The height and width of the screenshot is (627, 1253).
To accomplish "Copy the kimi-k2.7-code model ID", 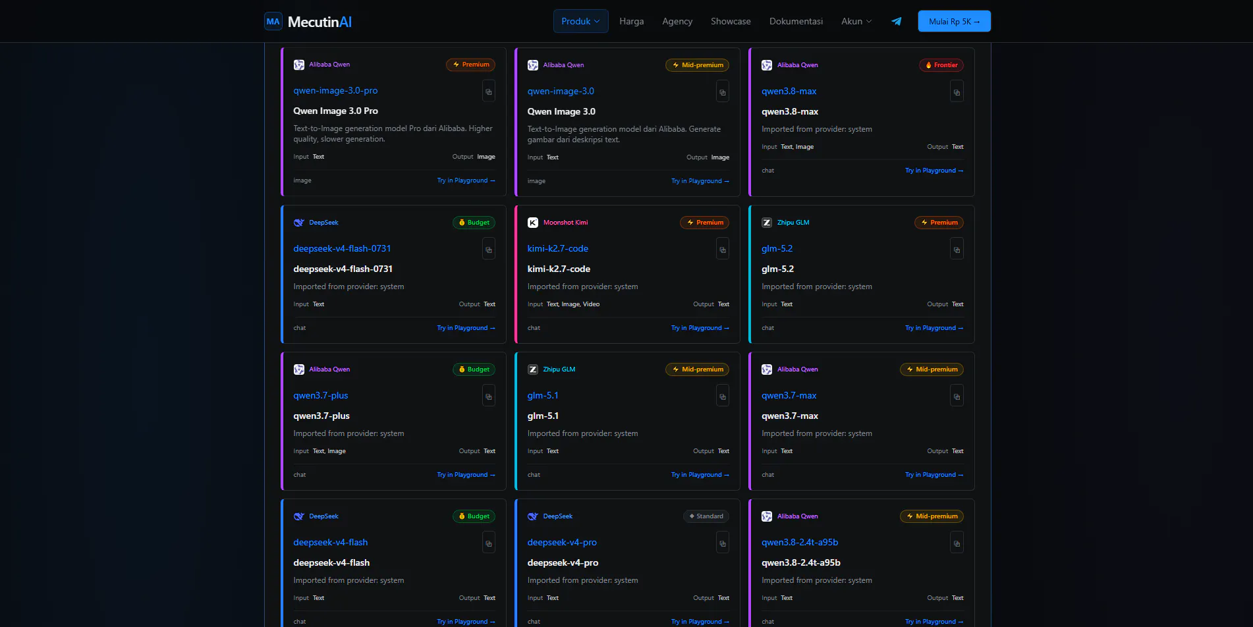I will click(723, 250).
